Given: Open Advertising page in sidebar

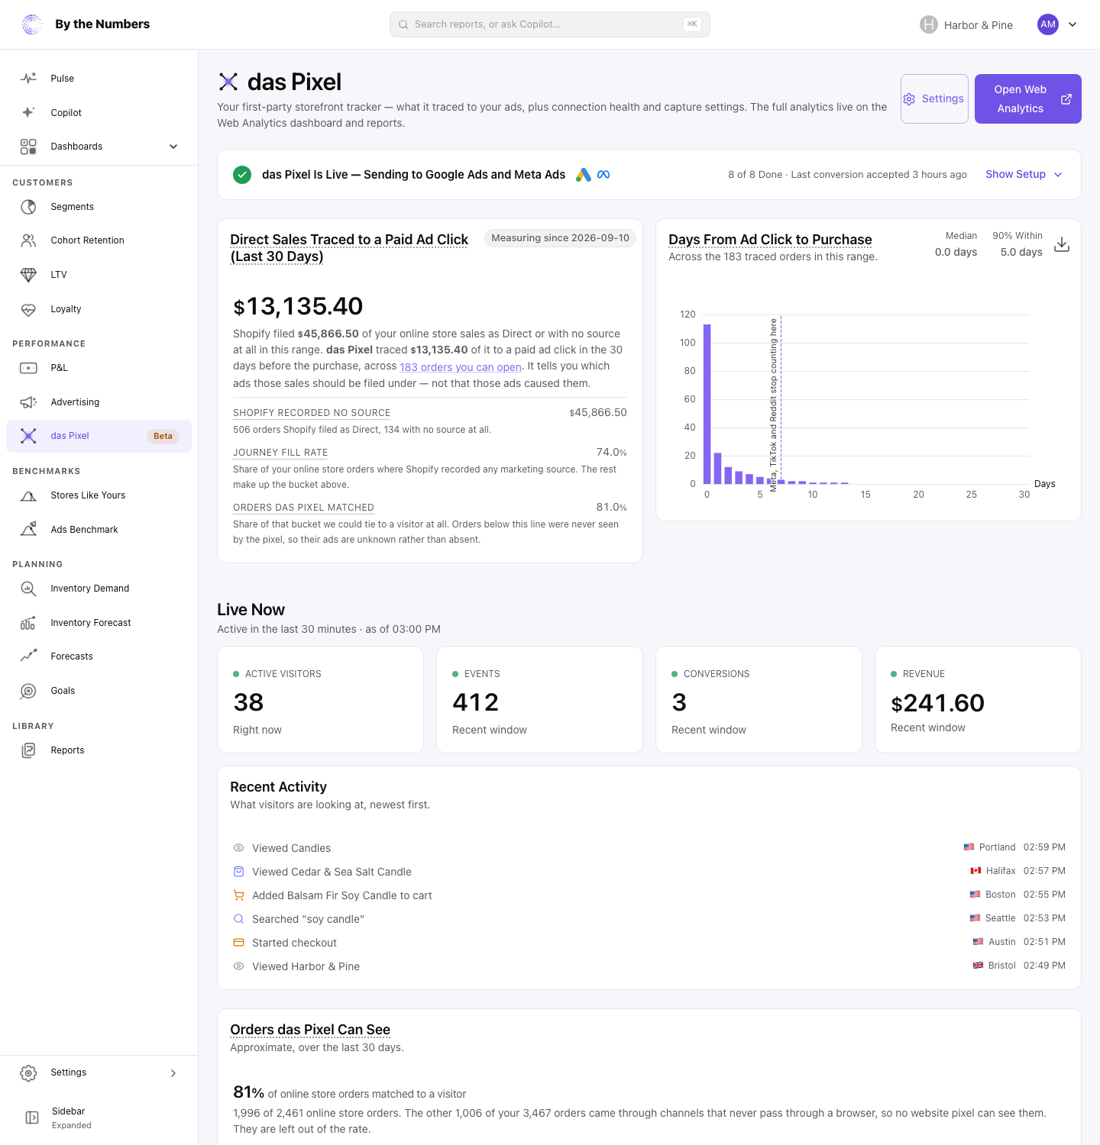Looking at the screenshot, I should click(99, 402).
